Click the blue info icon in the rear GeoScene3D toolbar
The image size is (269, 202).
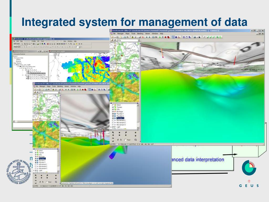pos(92,89)
